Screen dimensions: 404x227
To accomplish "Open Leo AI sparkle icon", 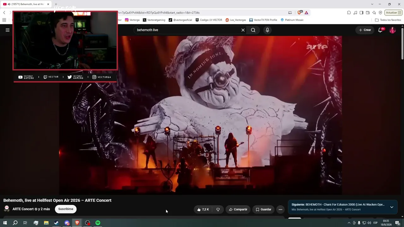I will point(374,13).
